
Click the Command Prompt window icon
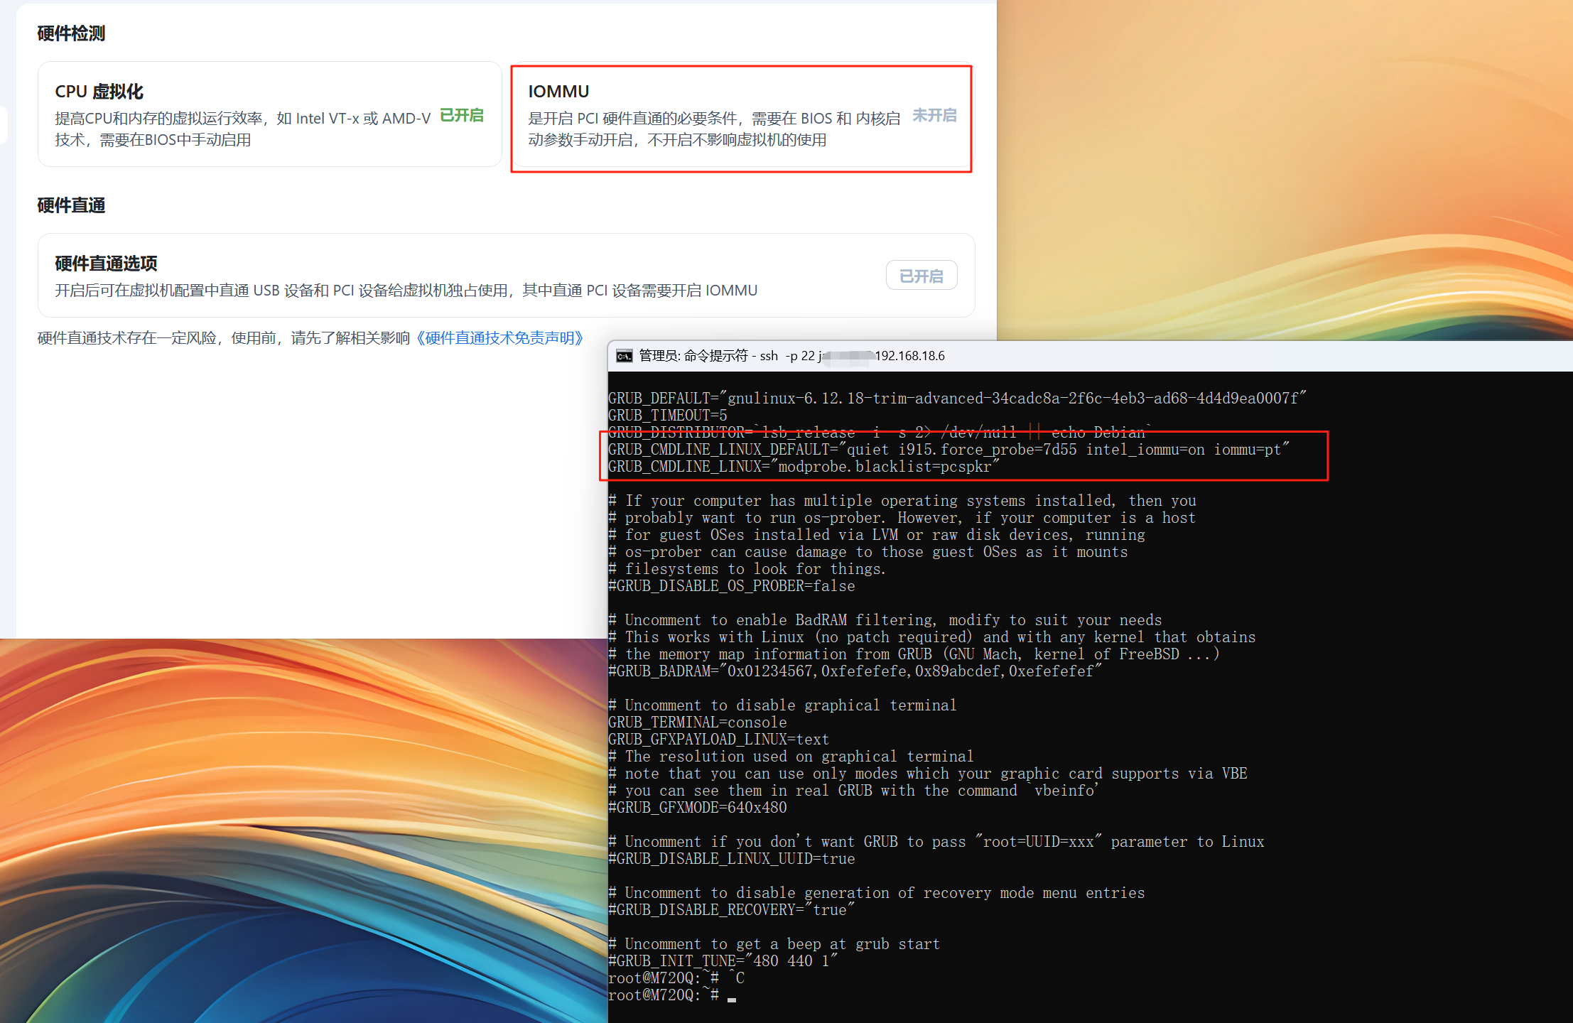pos(624,356)
